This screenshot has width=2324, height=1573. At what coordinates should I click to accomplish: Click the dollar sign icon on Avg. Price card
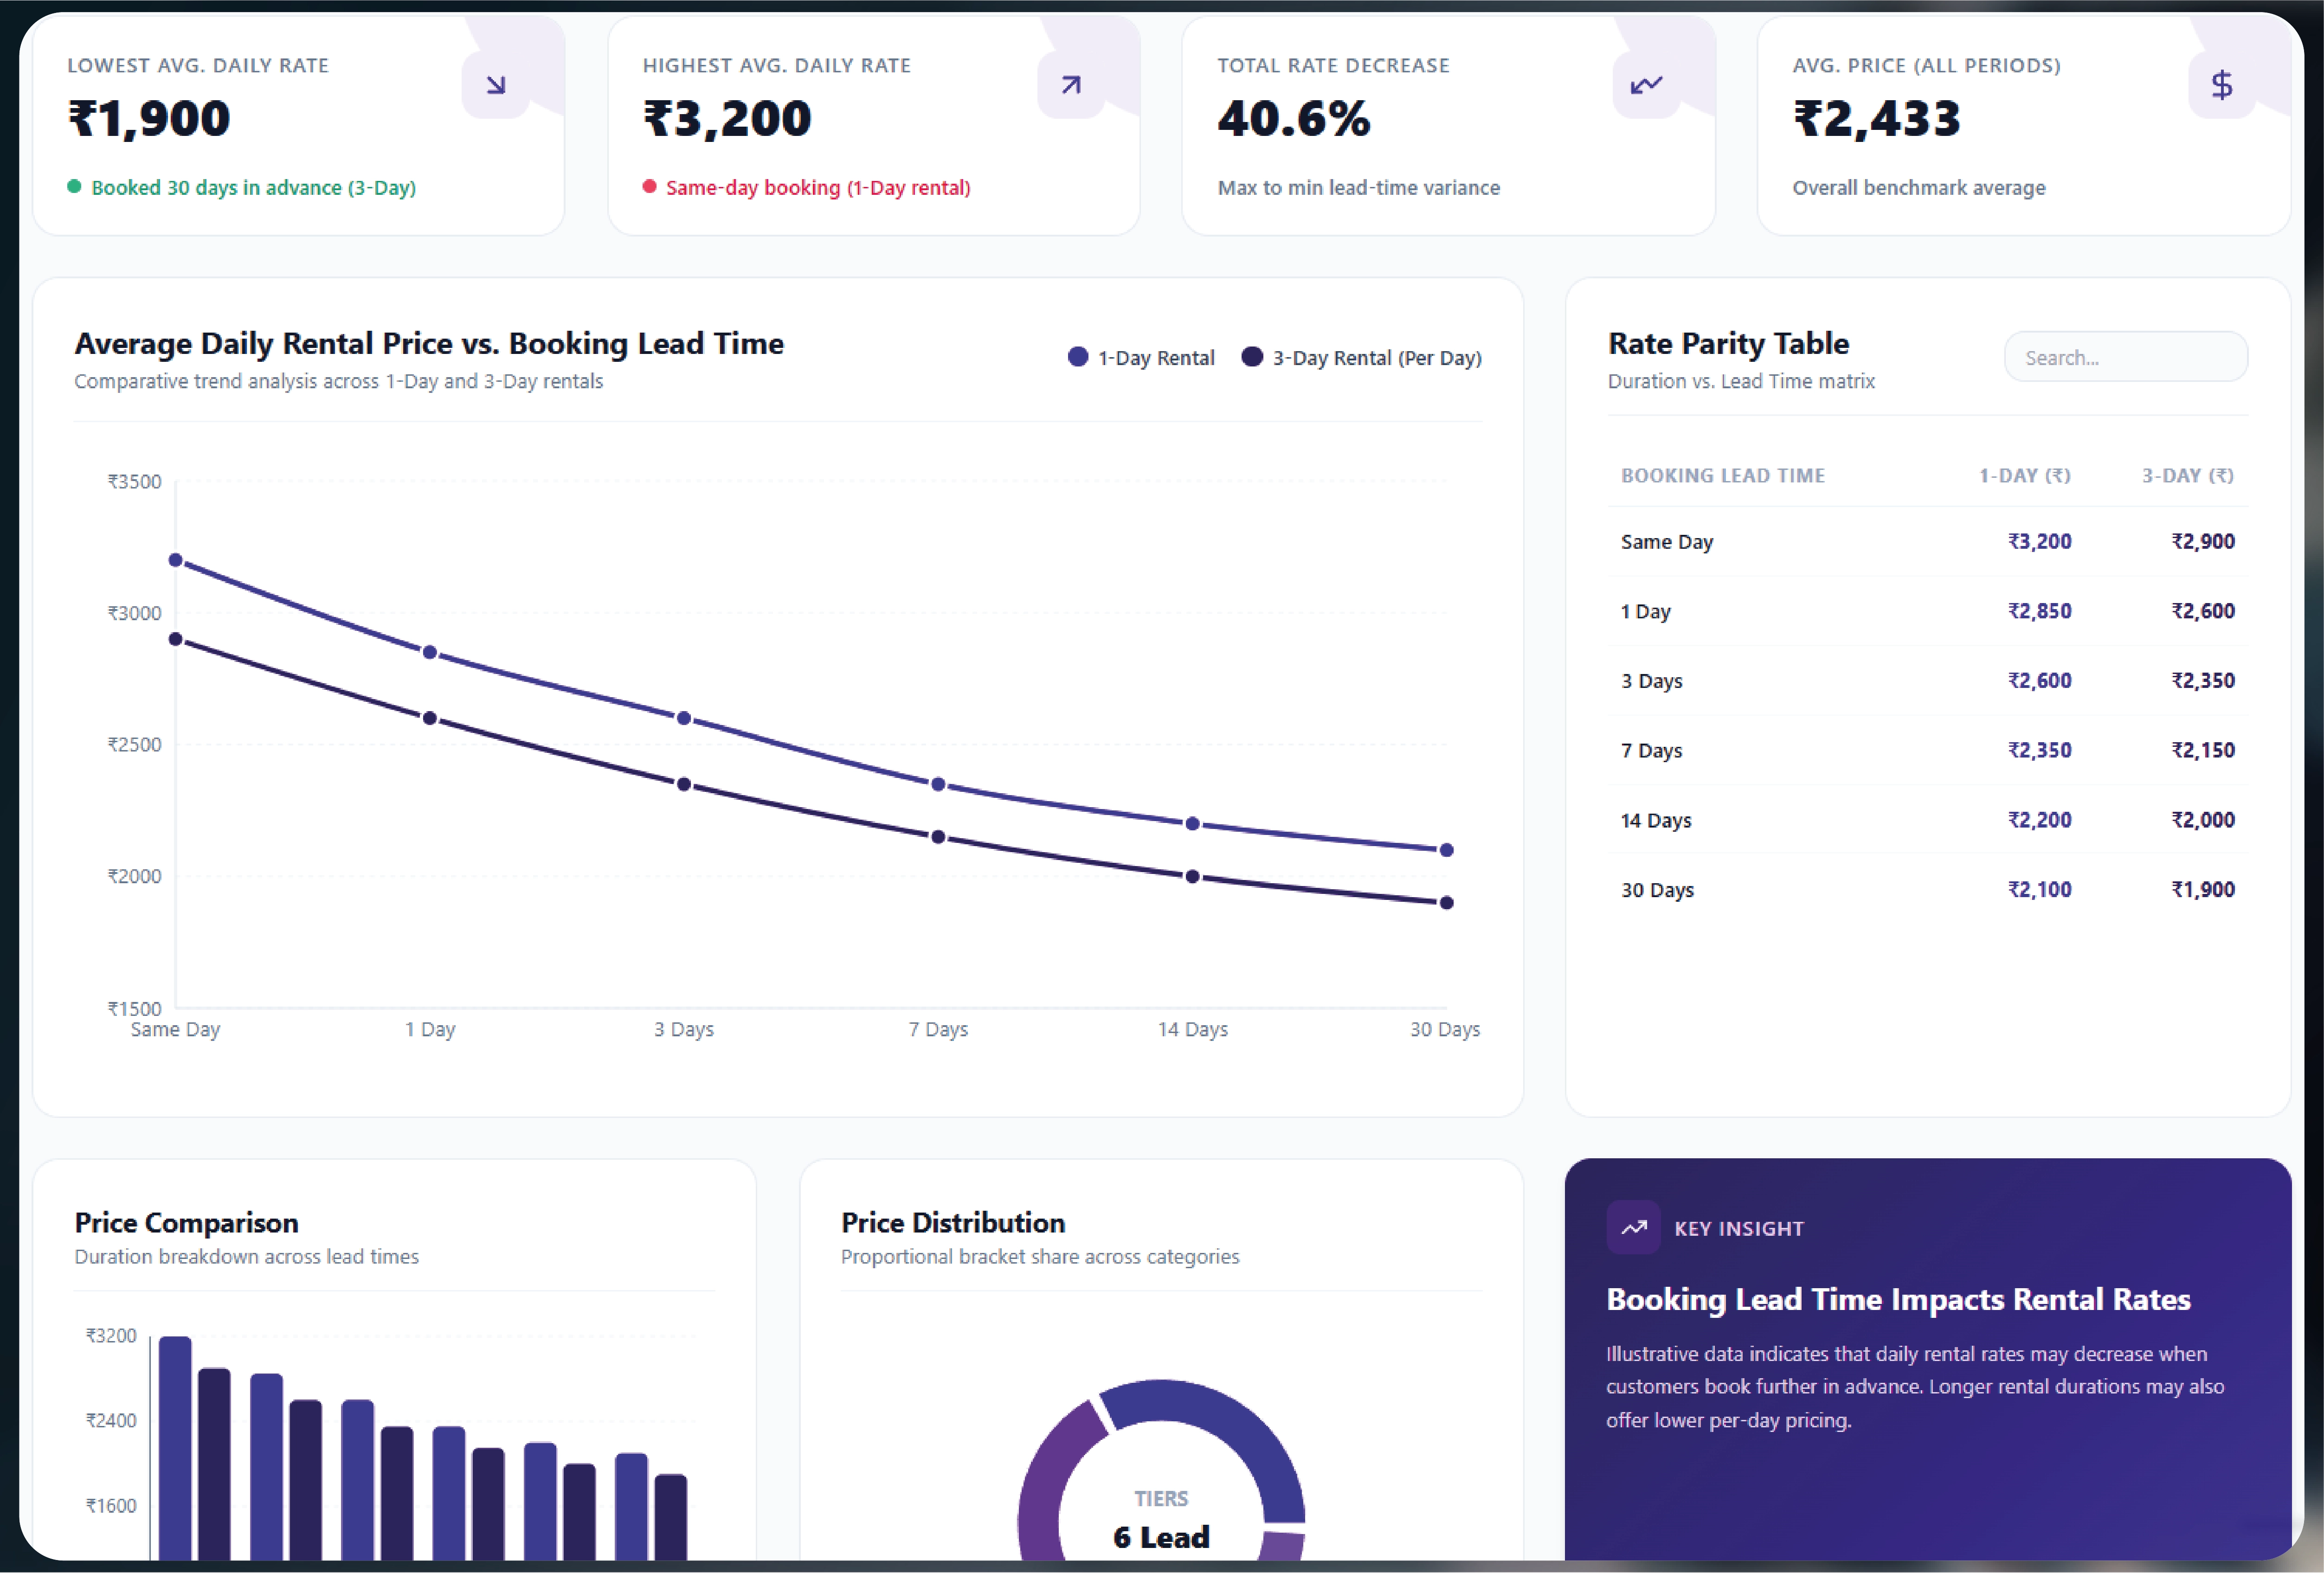[x=2222, y=85]
